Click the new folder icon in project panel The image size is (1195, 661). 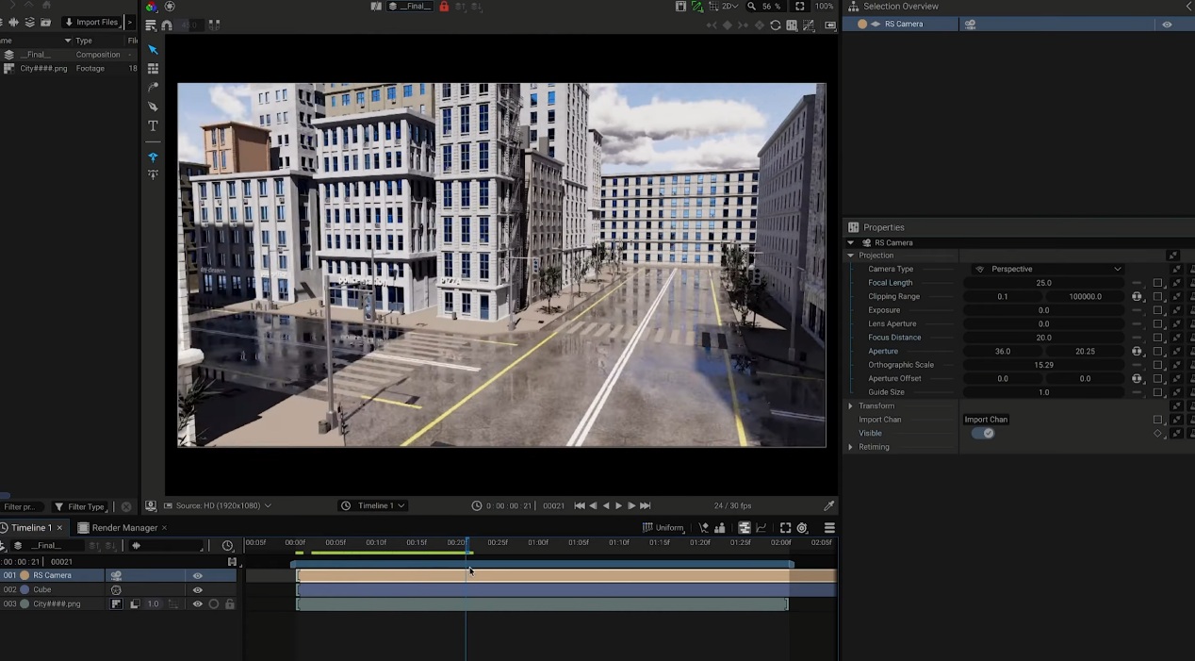click(x=45, y=22)
